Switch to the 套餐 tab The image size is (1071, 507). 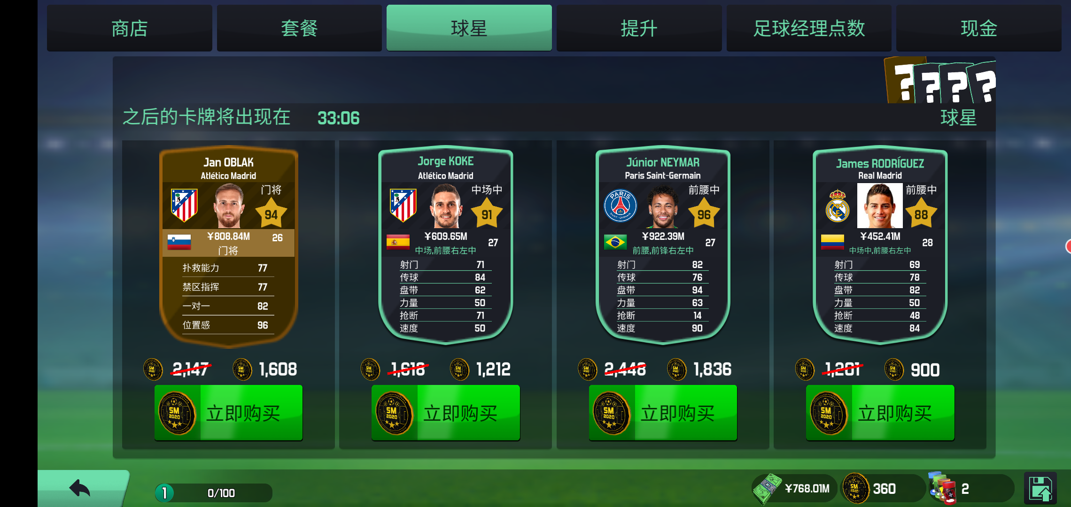(299, 28)
